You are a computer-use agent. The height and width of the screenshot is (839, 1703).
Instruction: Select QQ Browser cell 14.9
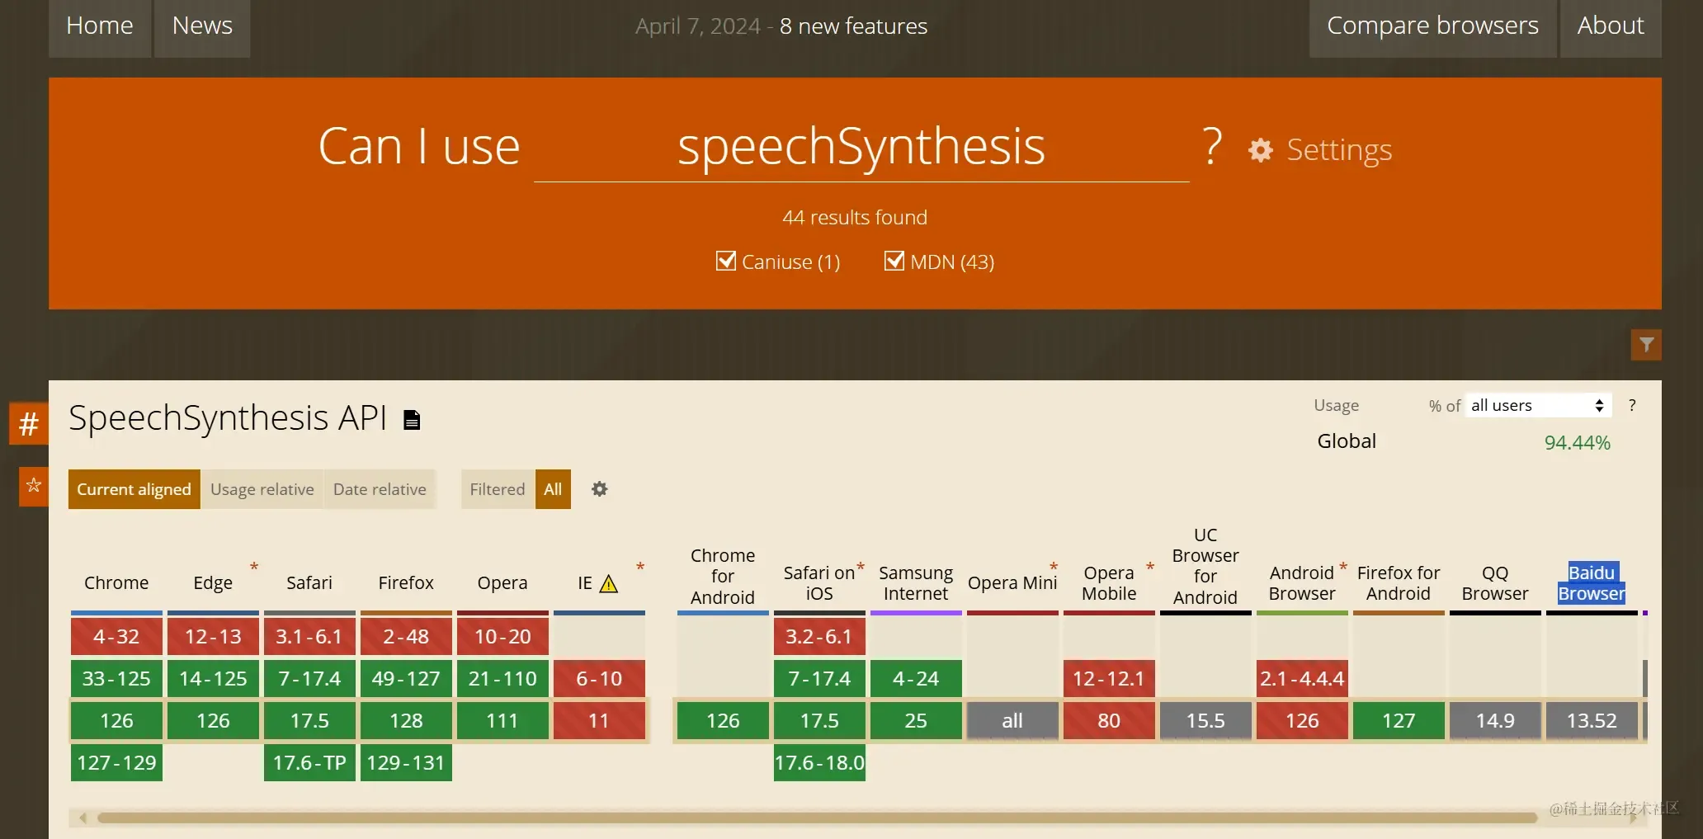(1495, 720)
